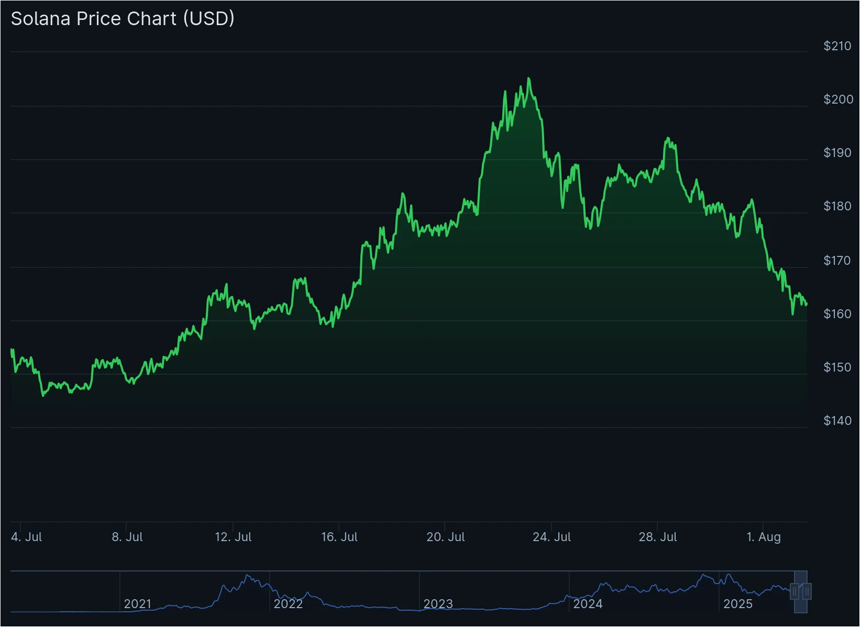
Task: Click the '24. Jul' date label
Action: click(x=551, y=537)
